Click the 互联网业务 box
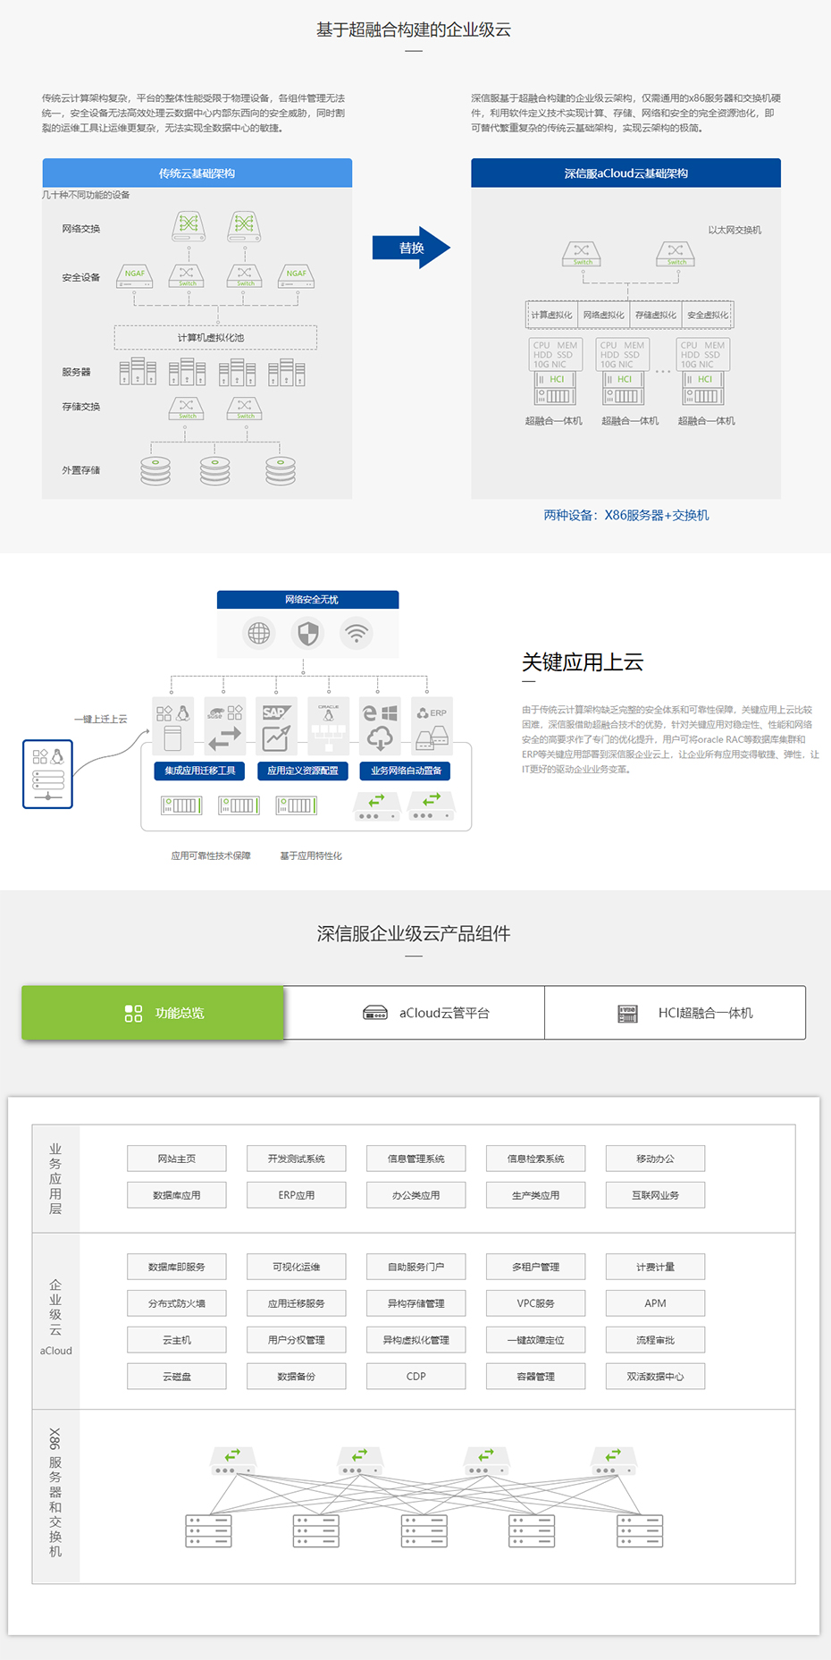 point(656,1195)
